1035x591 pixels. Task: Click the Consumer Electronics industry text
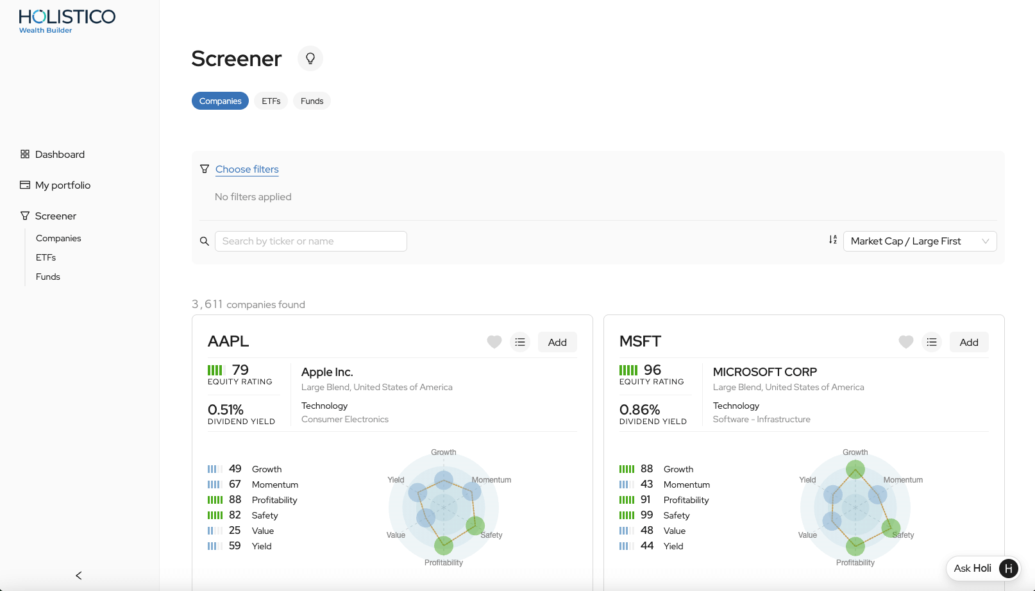click(x=345, y=419)
